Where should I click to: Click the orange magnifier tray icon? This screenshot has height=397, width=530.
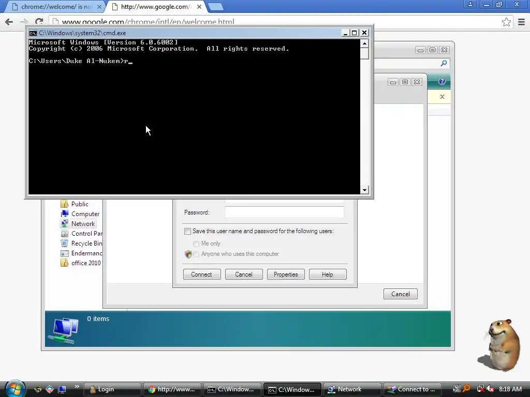tap(466, 389)
